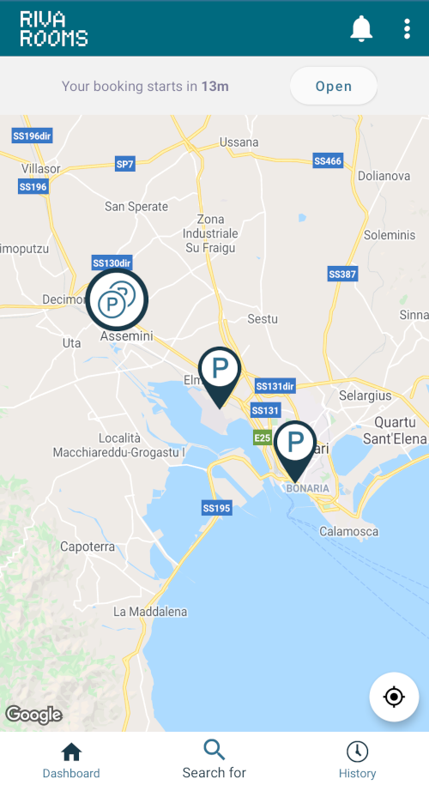This screenshot has width=429, height=785.
Task: Tap the Google logo on map
Action: (x=33, y=715)
